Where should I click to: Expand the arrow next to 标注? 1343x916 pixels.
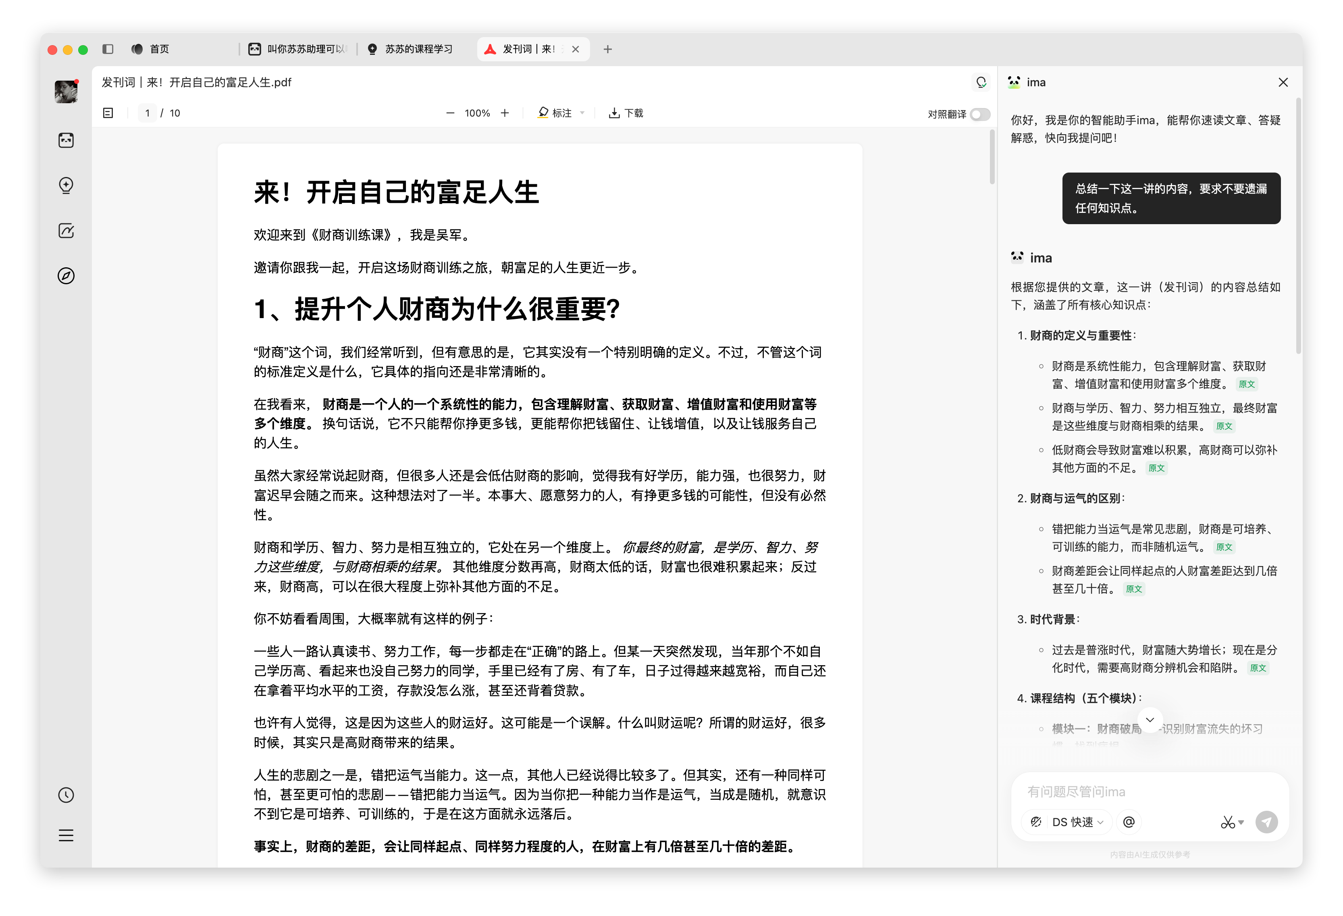582,113
